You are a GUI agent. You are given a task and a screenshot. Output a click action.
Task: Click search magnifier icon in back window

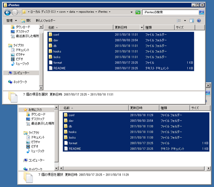click(x=208, y=92)
